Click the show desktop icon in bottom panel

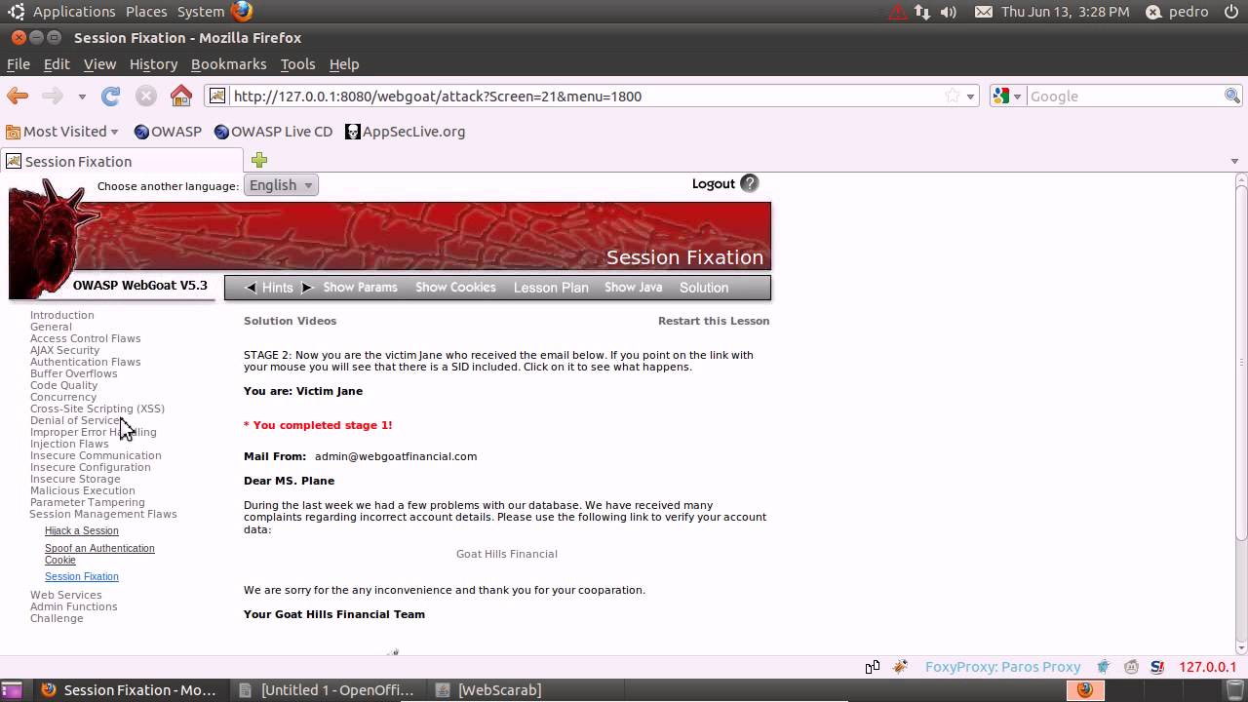[13, 689]
